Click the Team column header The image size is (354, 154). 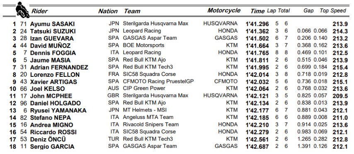132,11
